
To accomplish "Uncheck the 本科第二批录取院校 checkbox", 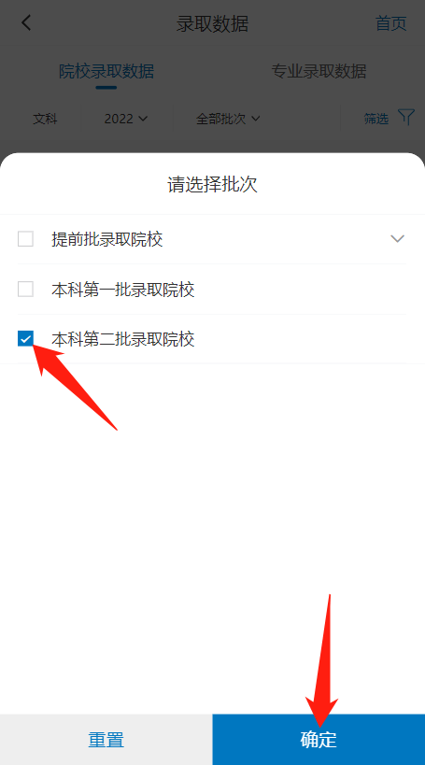I will pos(25,338).
